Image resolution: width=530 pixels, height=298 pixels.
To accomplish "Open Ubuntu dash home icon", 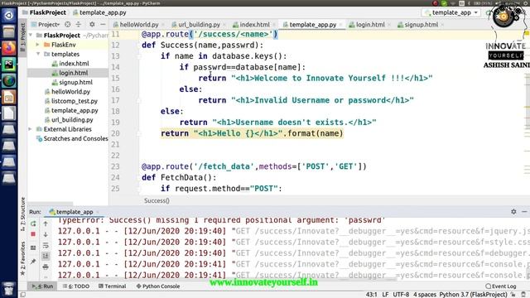I will point(9,15).
